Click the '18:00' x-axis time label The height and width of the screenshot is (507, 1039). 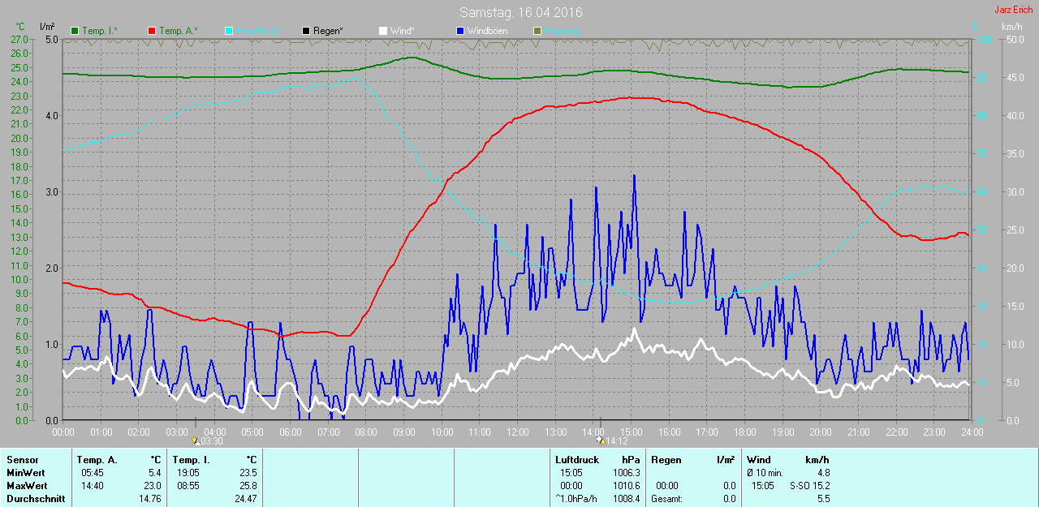point(744,432)
